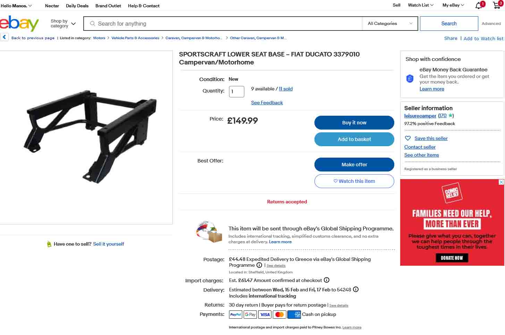Open the notifications bell icon
The width and height of the screenshot is (505, 335).
[x=479, y=6]
